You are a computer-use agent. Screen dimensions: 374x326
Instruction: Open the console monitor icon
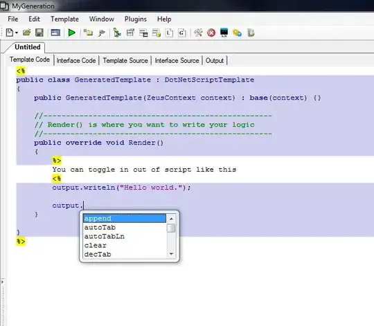tap(224, 33)
